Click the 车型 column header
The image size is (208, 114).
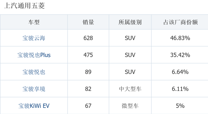34,22
